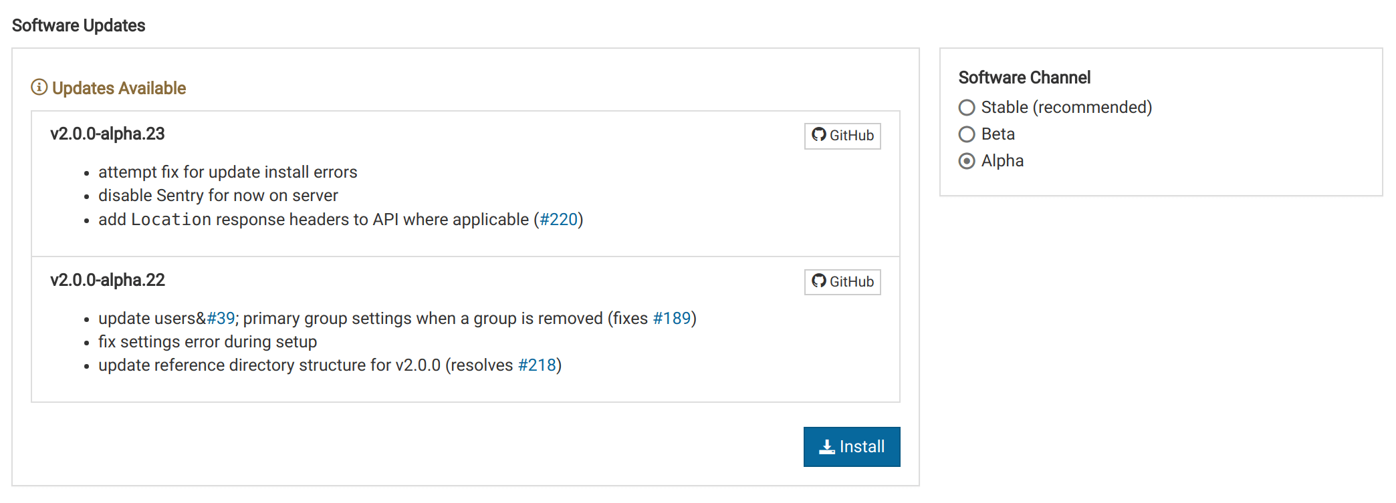Click the "fix settings error during setup" note
The image size is (1396, 503).
tap(208, 342)
